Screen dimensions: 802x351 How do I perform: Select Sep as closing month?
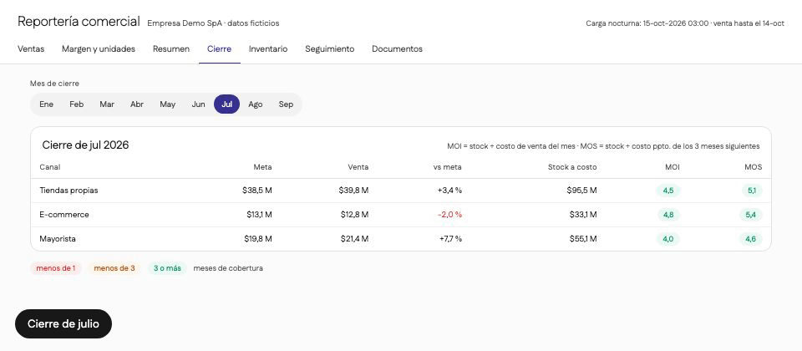tap(286, 104)
